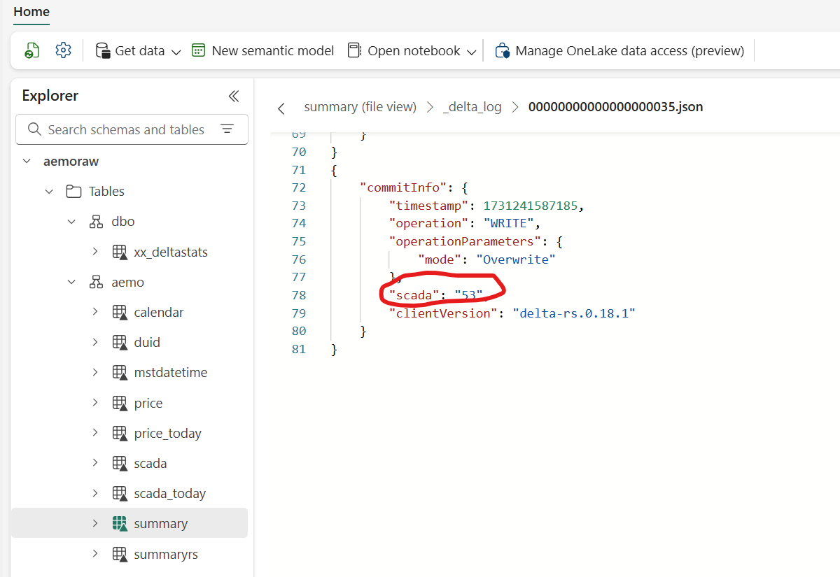The image size is (840, 577).
Task: Click the Get data database icon
Action: tap(102, 50)
